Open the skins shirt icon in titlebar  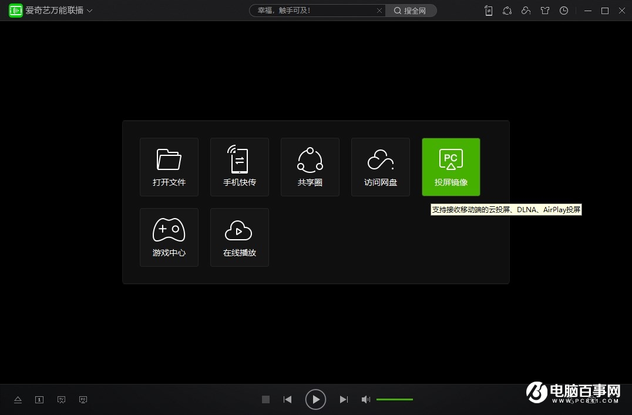pyautogui.click(x=544, y=11)
